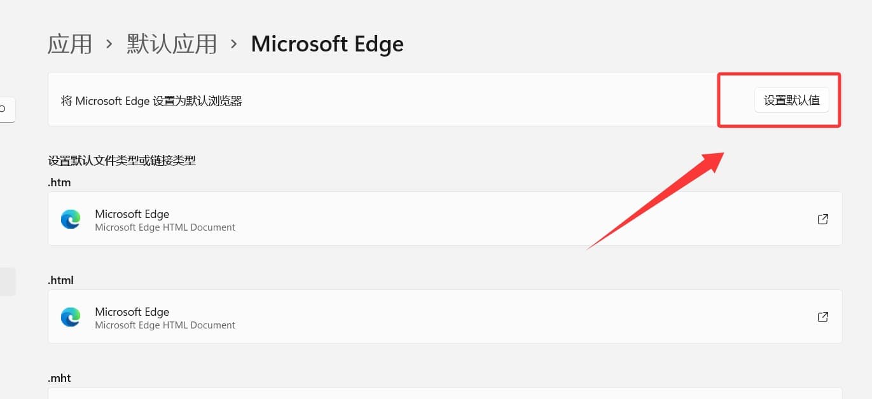Open external-link icon in the .html row
Screen dimensions: 872x399
tap(822, 317)
